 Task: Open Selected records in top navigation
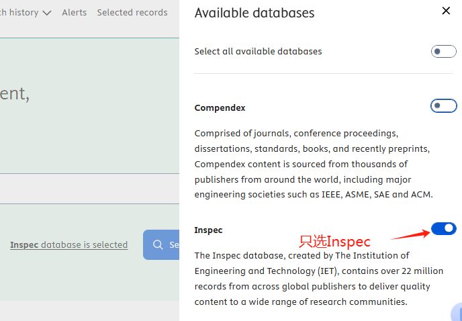coord(132,13)
